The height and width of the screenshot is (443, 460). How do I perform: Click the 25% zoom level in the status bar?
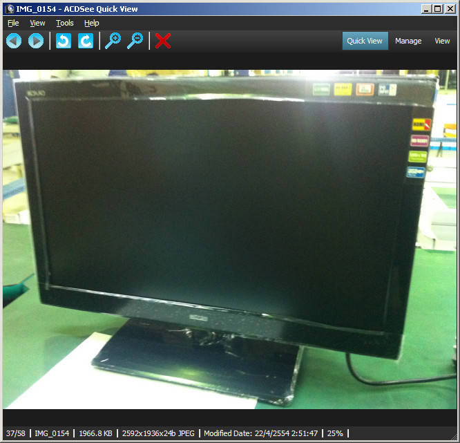(334, 433)
